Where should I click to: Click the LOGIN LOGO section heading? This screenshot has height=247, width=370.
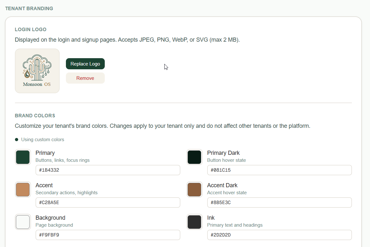tap(31, 29)
